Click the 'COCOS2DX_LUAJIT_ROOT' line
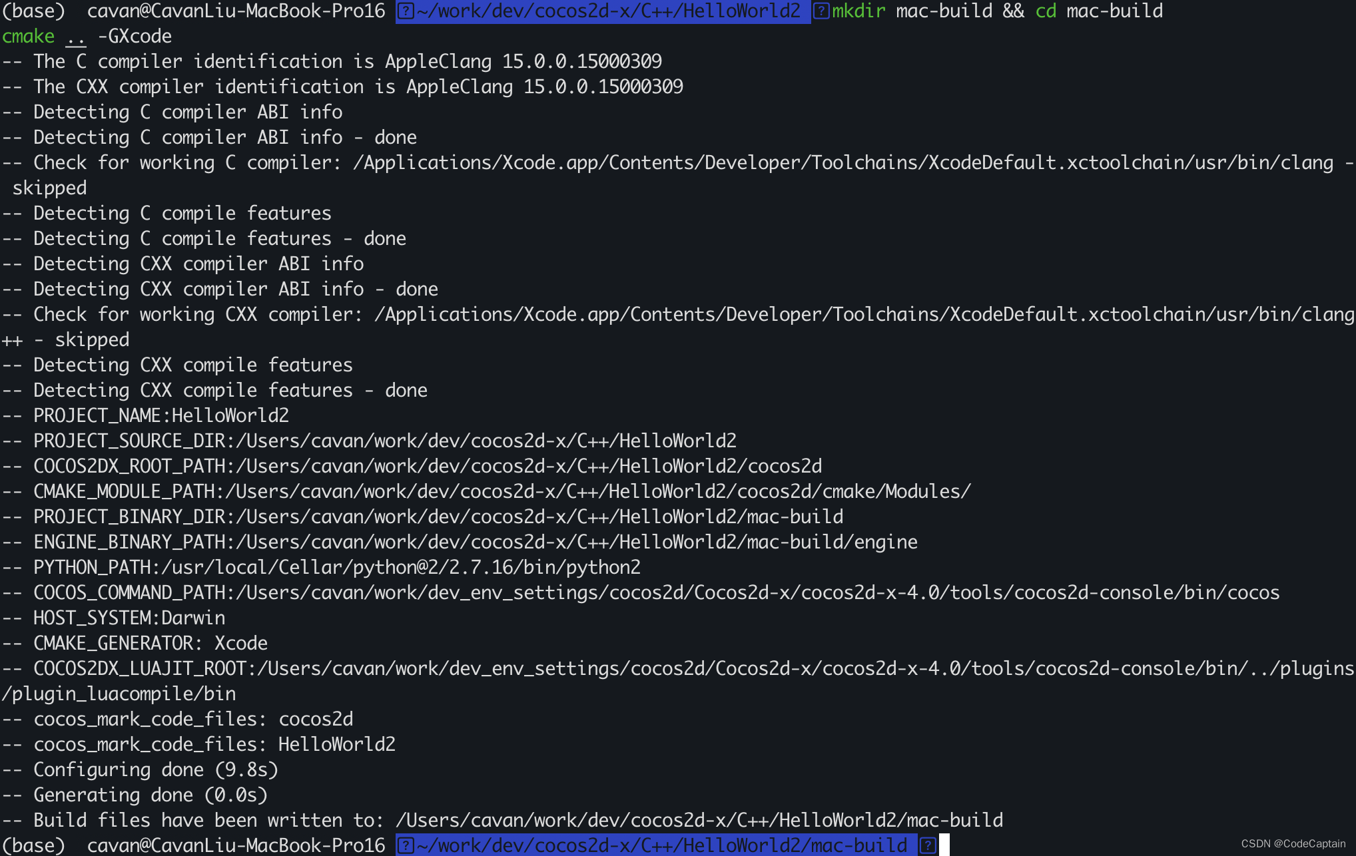Viewport: 1356px width, 856px height. click(x=678, y=669)
